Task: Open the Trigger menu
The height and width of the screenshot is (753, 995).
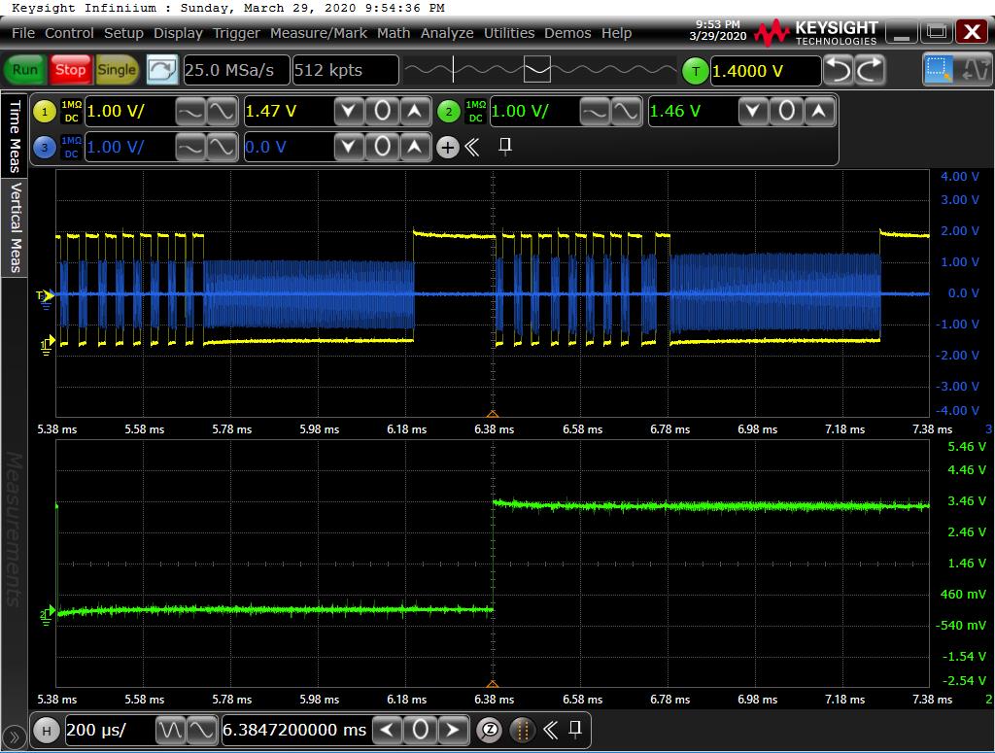Action: [x=236, y=33]
